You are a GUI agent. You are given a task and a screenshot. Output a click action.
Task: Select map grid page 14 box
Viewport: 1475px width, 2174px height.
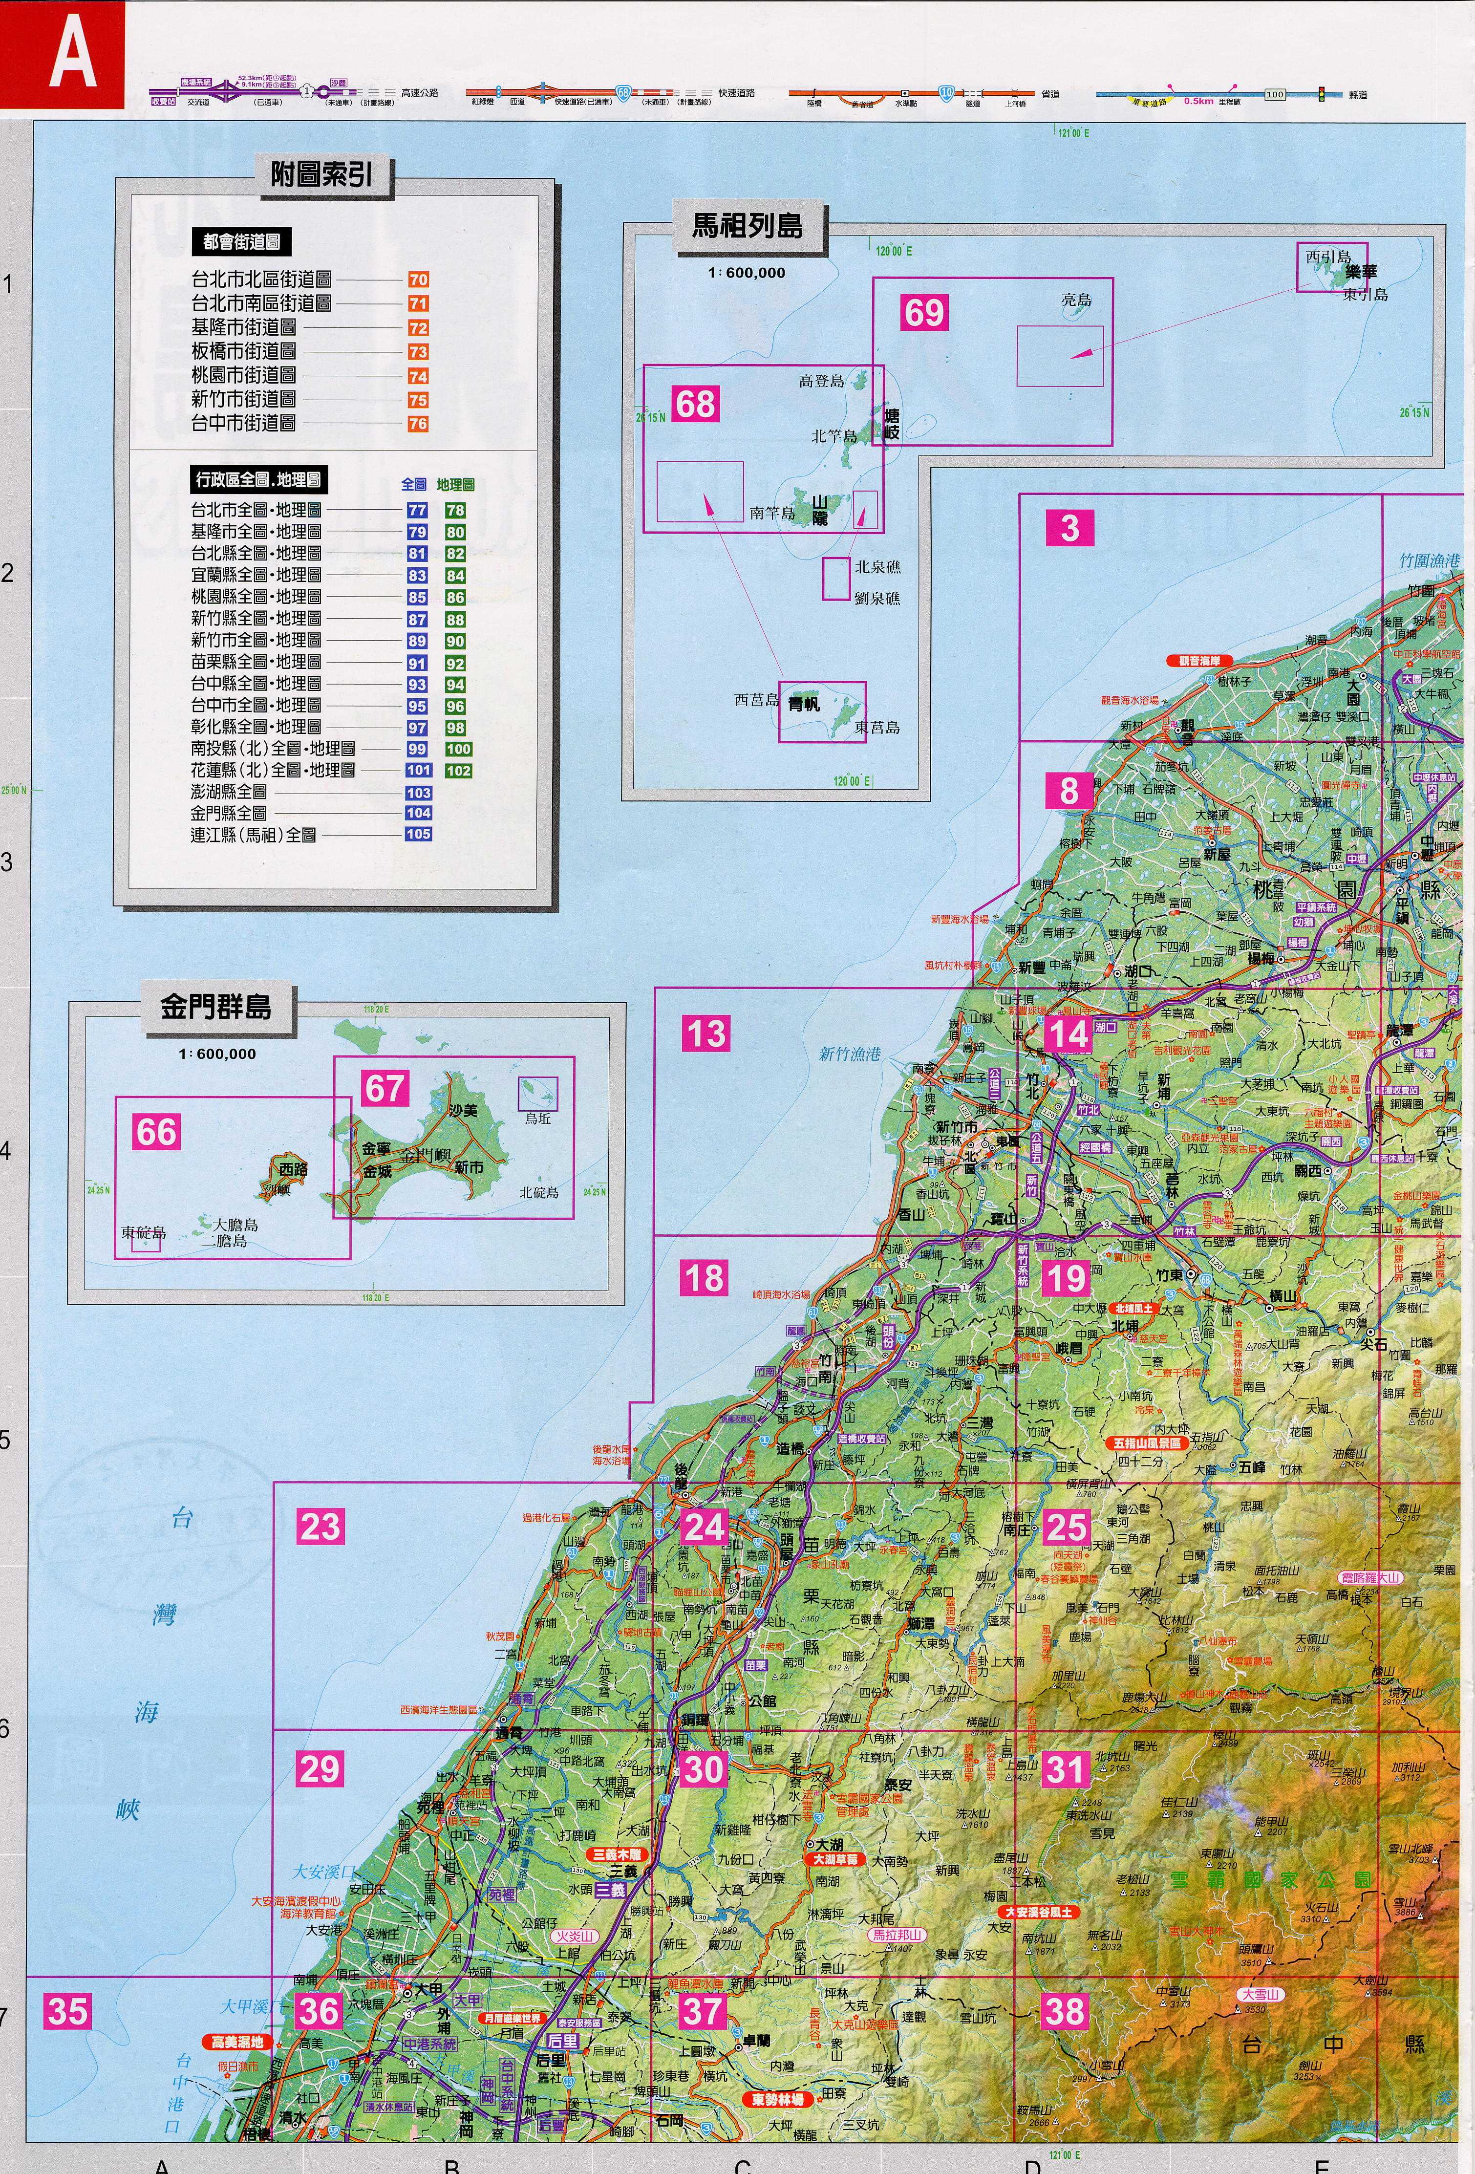pos(1068,1034)
